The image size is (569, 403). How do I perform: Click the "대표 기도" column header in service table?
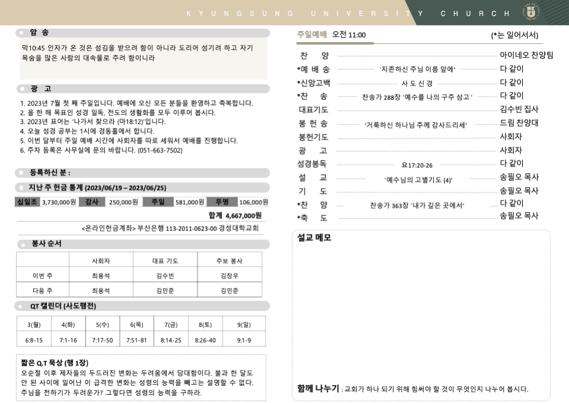pyautogui.click(x=165, y=261)
